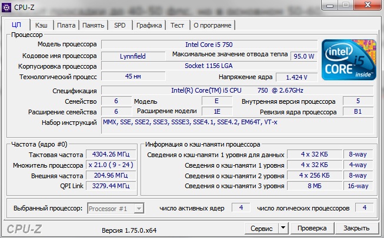The image size is (384, 238).
Task: Click the L2 cache 8-way value
Action: (x=358, y=175)
